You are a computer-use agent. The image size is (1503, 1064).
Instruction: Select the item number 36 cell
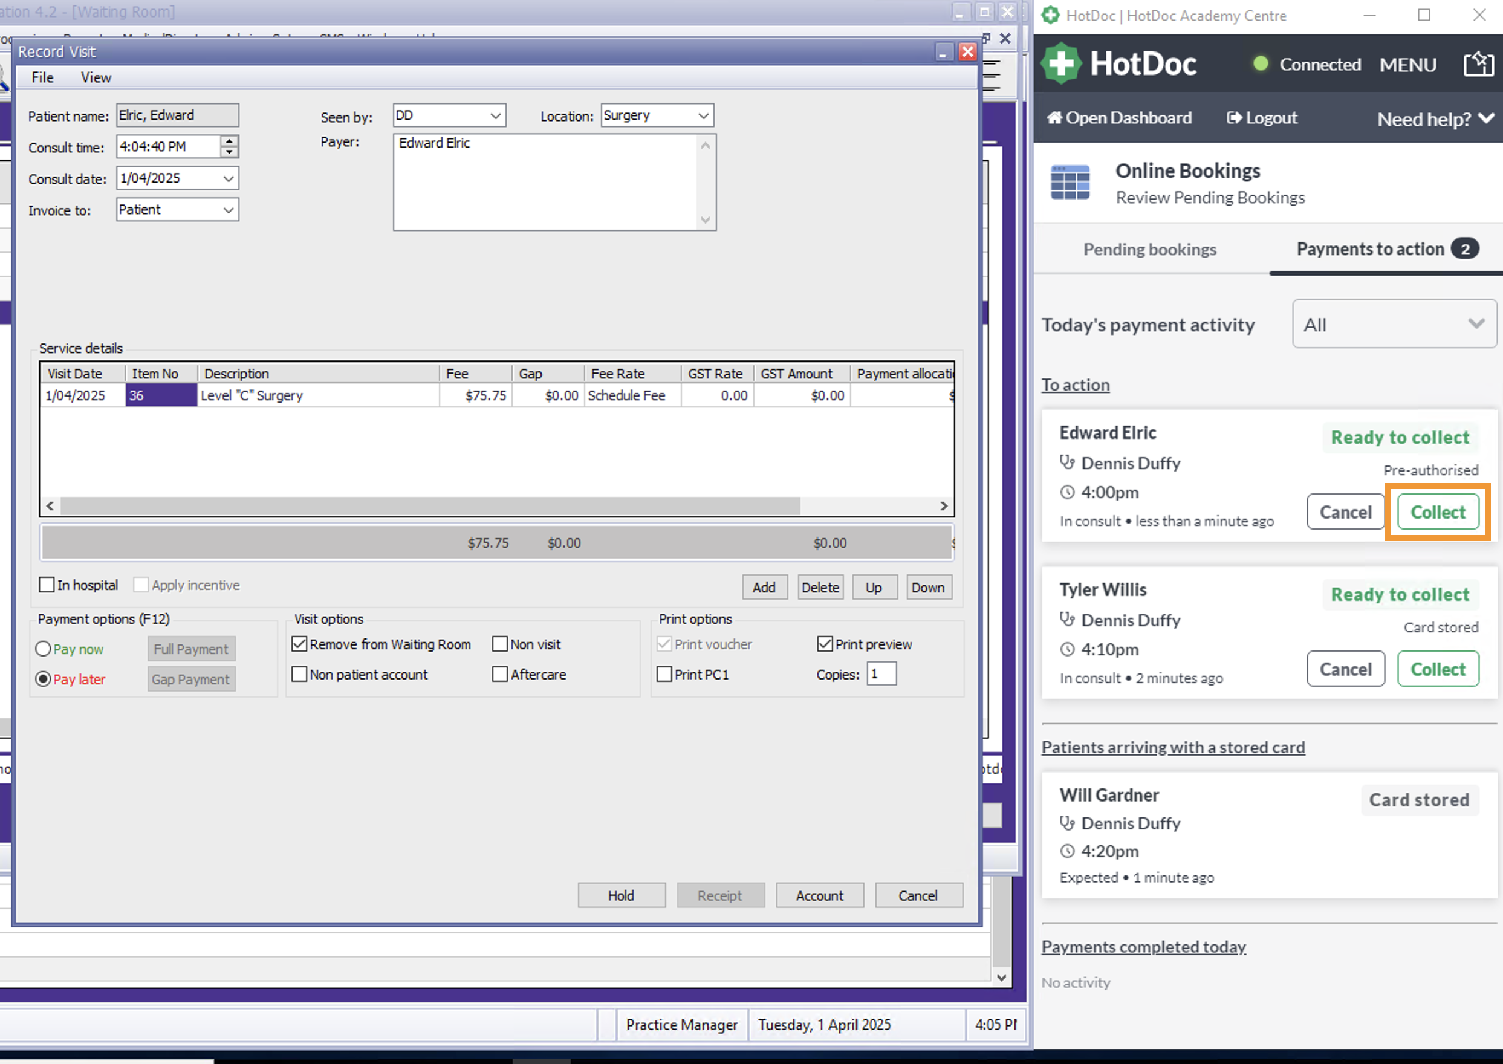point(161,395)
